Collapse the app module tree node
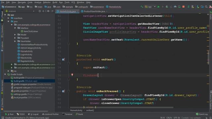 click(5, 15)
